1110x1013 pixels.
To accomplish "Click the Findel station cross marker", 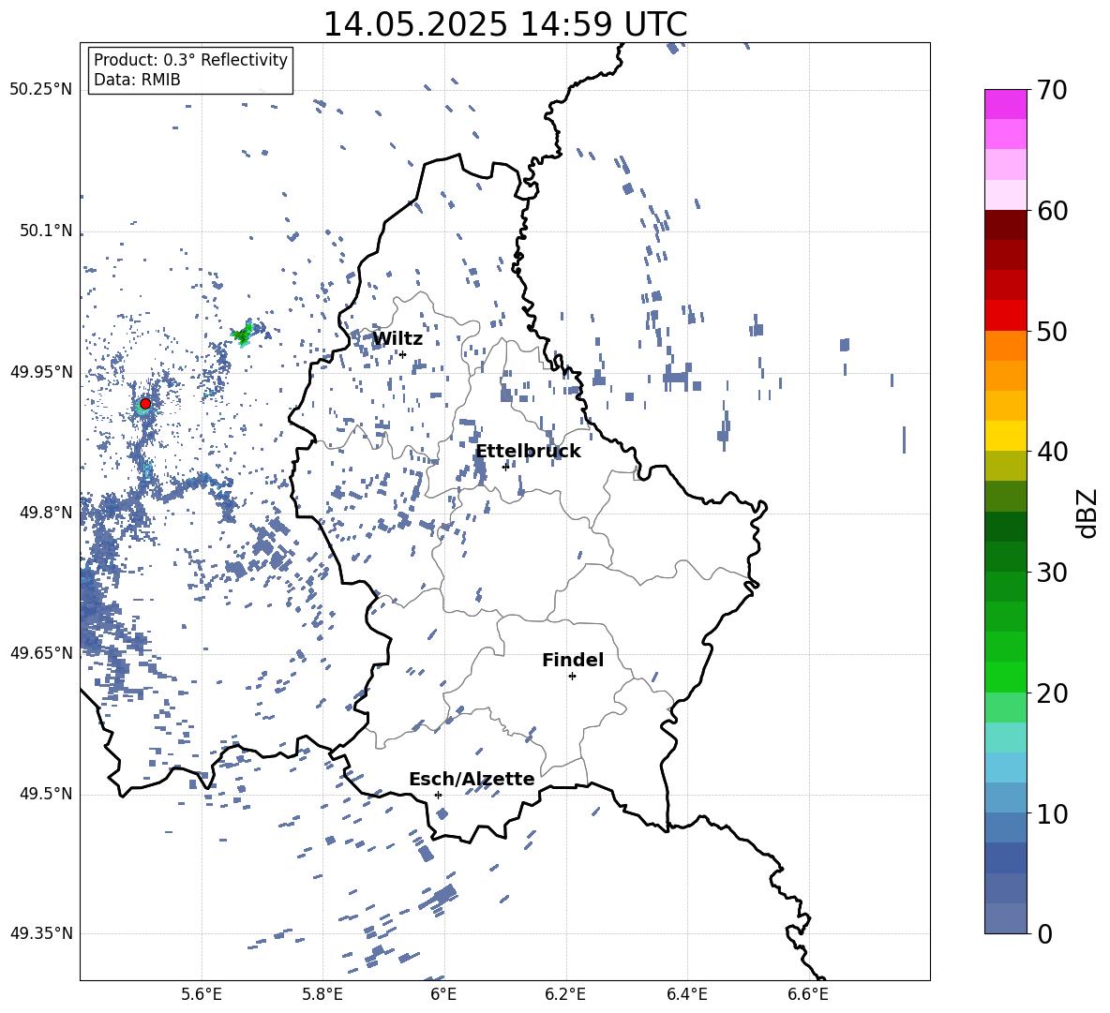I will coord(572,677).
